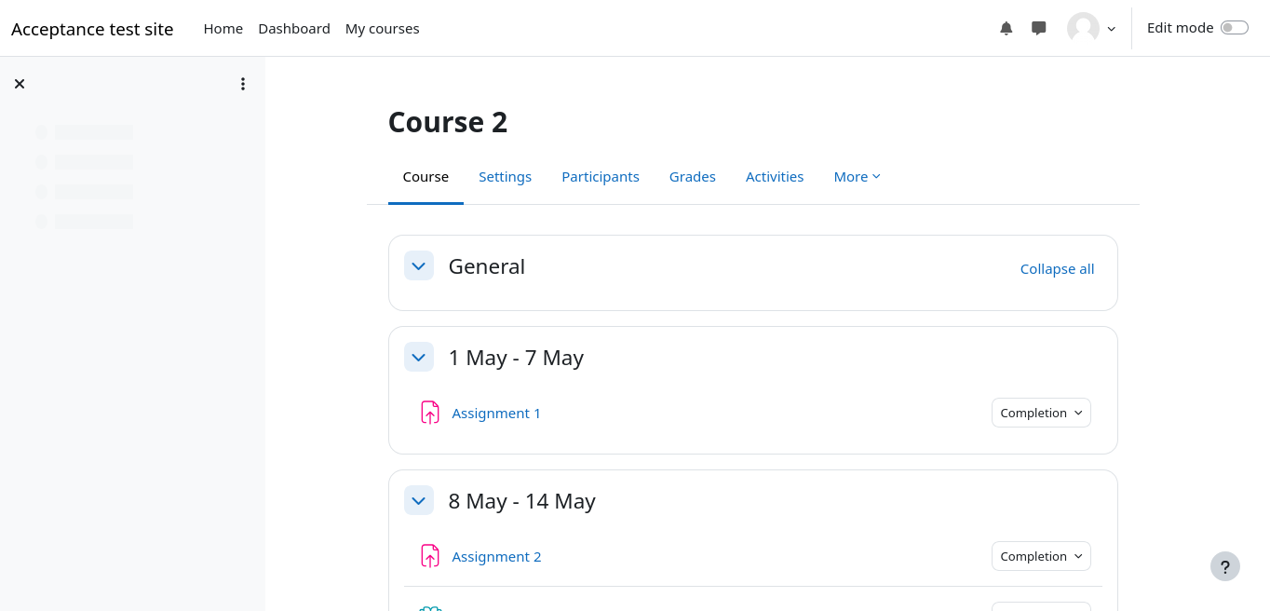
Task: Click the Assignment 2 activity icon
Action: coord(429,556)
